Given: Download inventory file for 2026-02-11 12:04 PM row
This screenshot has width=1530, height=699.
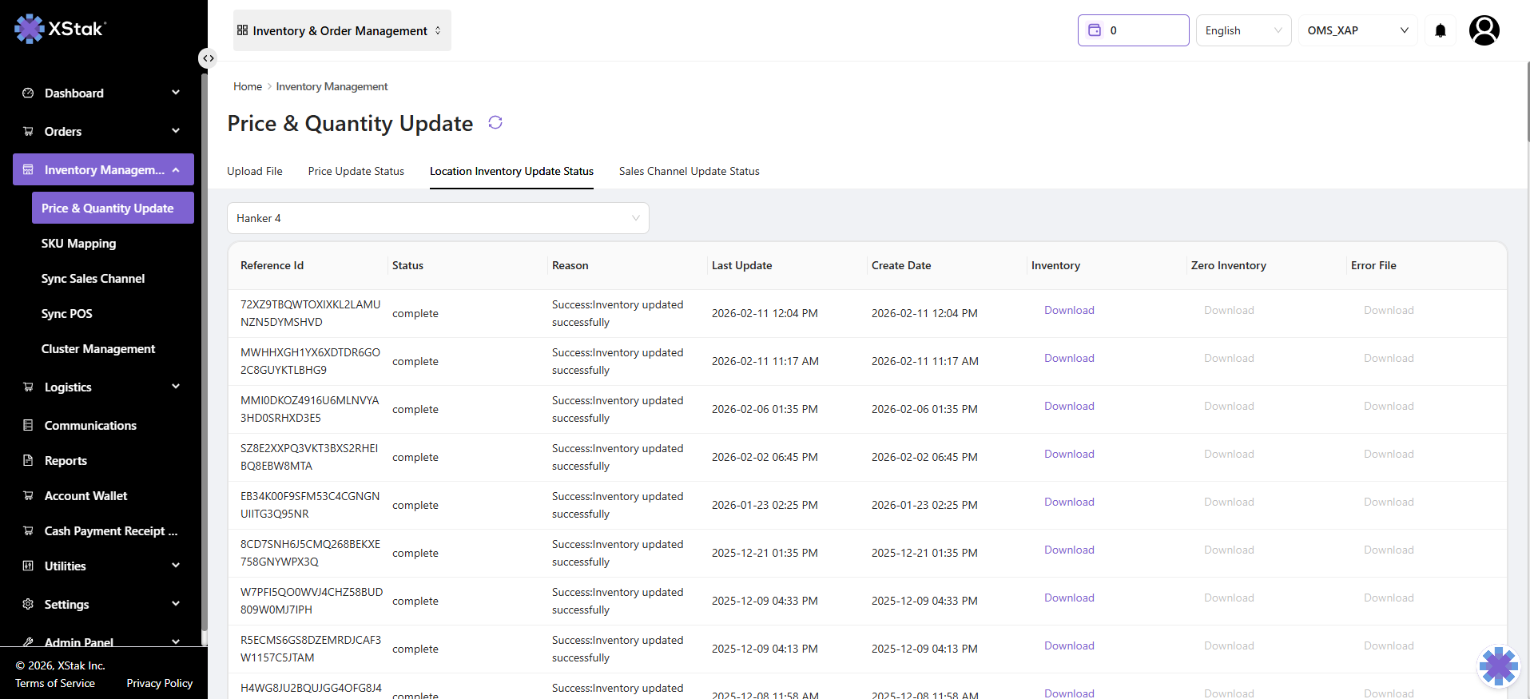Looking at the screenshot, I should [1069, 311].
